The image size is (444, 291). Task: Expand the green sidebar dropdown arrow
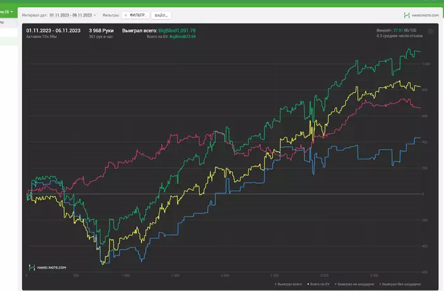point(11,12)
